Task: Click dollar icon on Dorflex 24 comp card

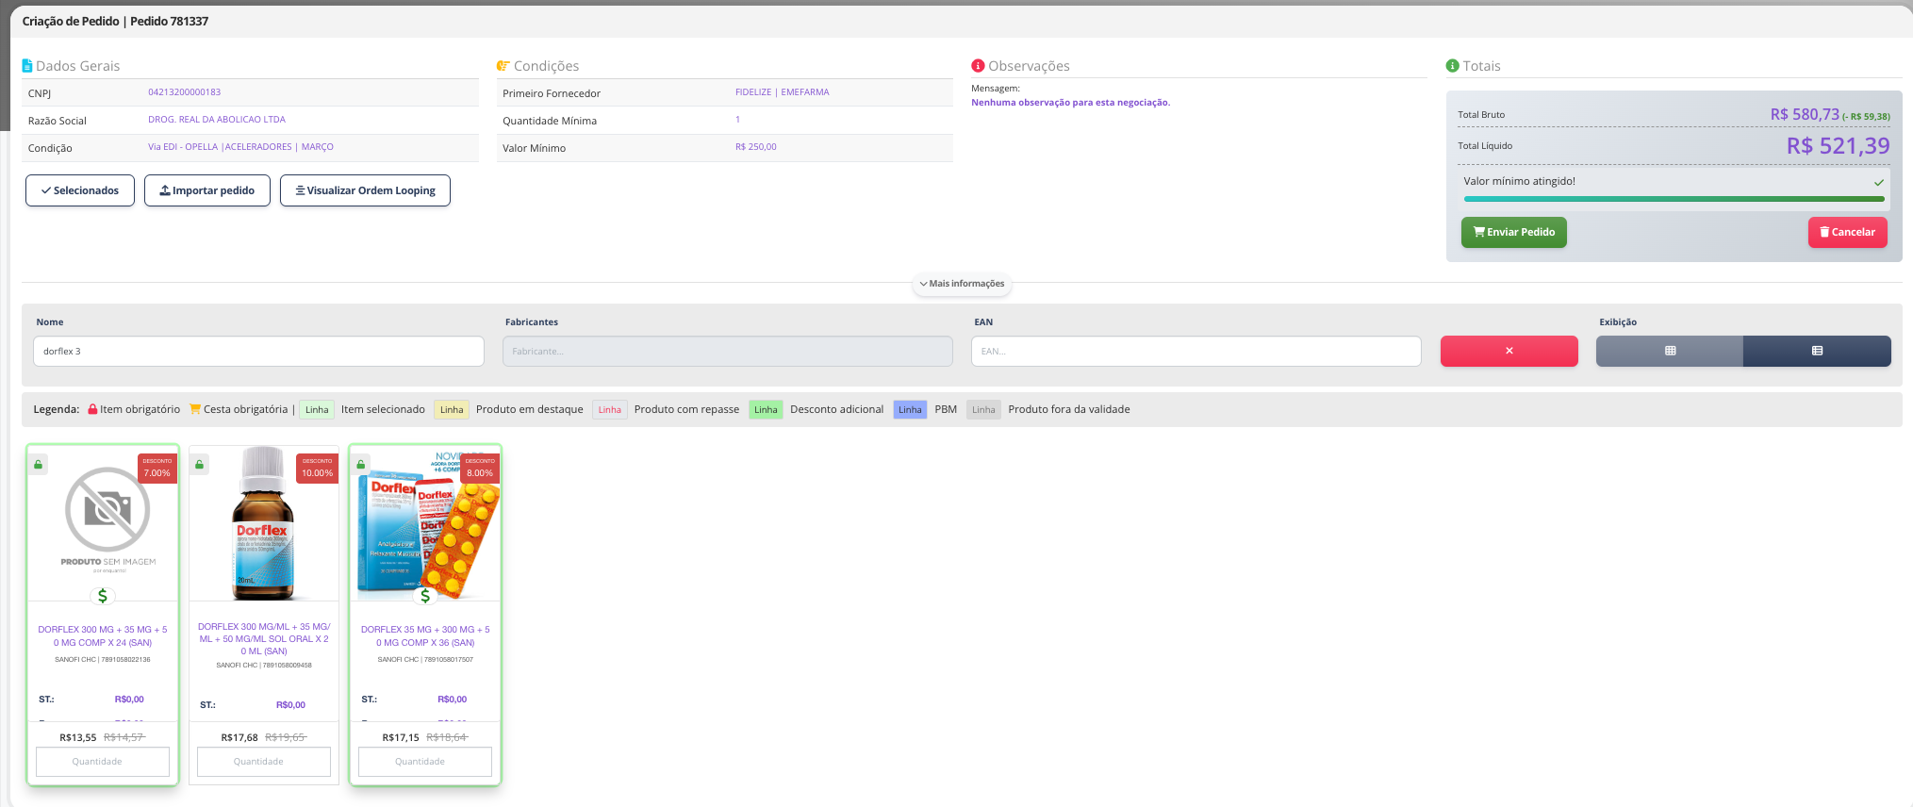Action: (103, 596)
